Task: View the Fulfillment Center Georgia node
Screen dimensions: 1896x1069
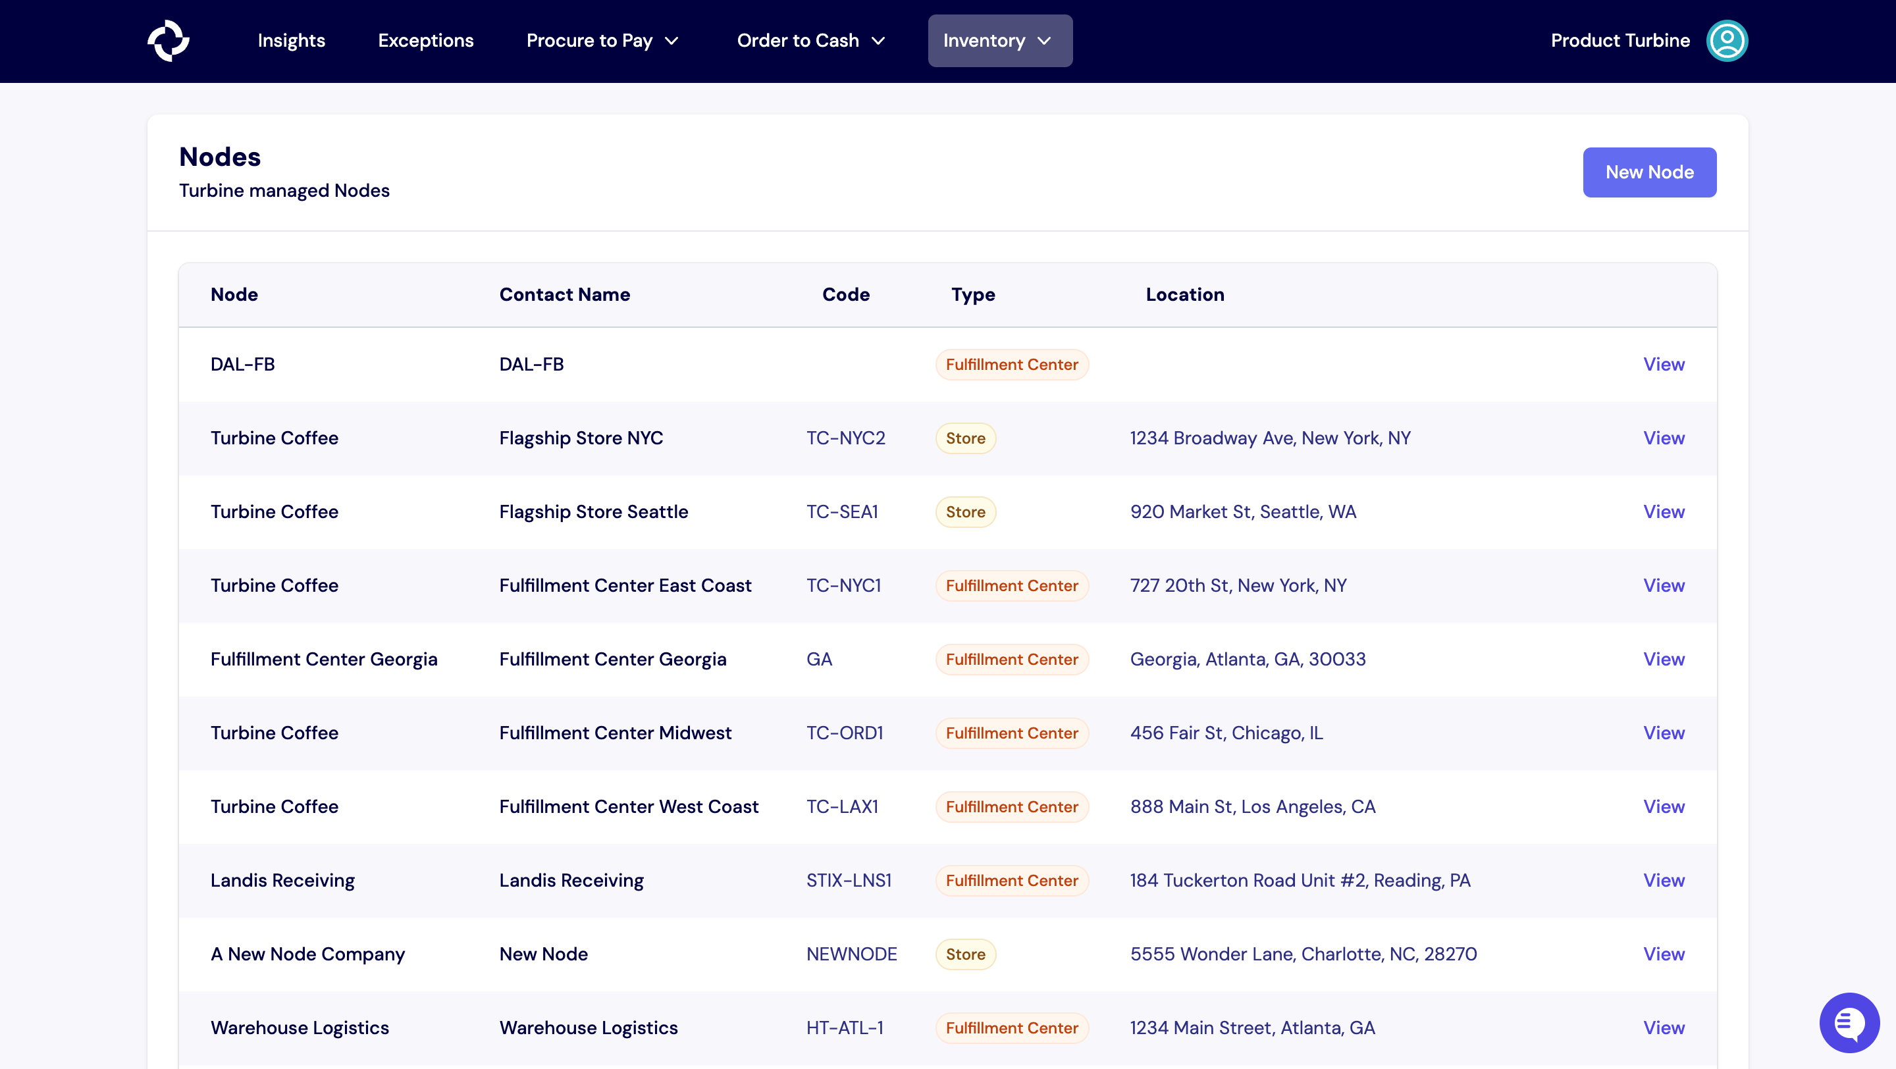Action: click(1664, 659)
